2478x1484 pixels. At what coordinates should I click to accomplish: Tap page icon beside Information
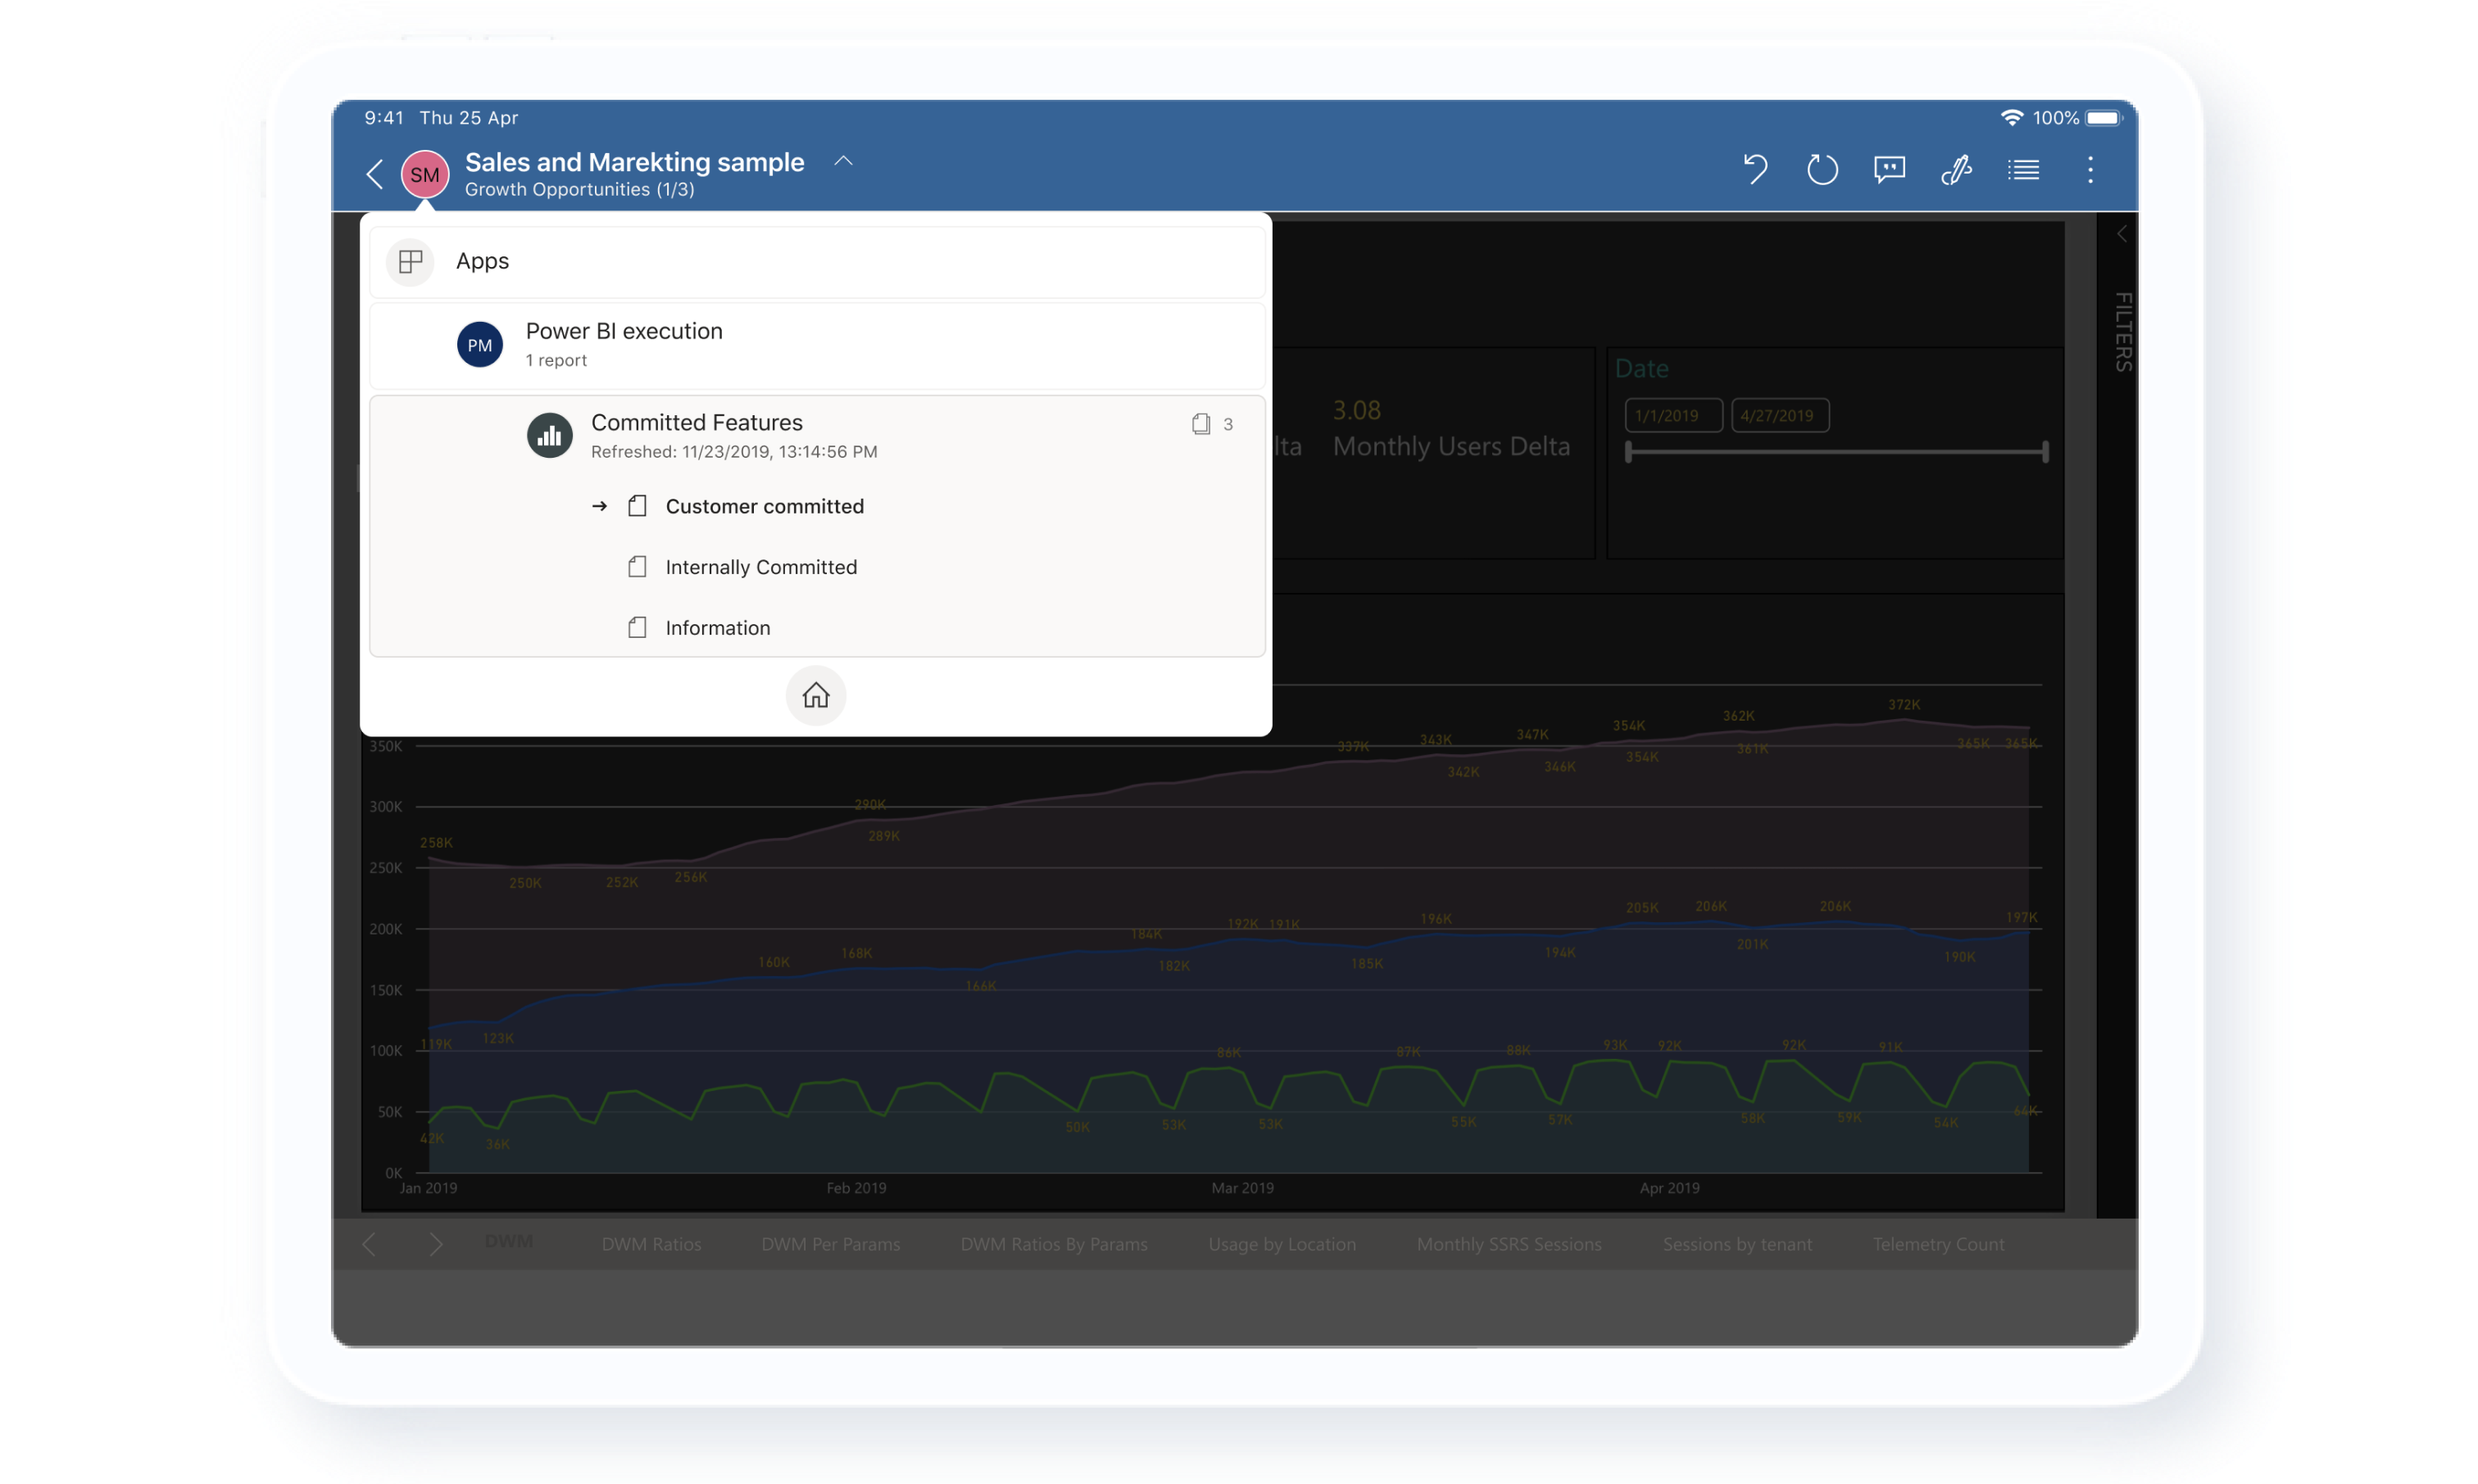638,628
